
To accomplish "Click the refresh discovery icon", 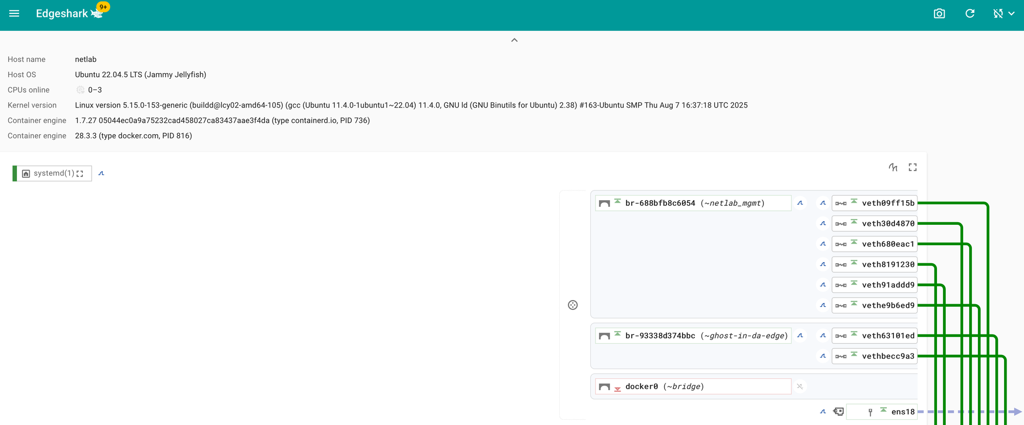I will coord(970,14).
